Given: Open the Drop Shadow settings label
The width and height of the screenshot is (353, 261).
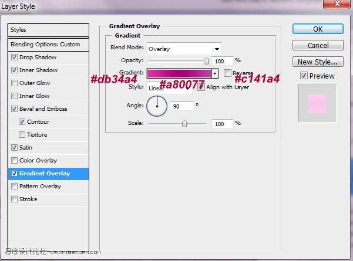Looking at the screenshot, I should tap(38, 57).
